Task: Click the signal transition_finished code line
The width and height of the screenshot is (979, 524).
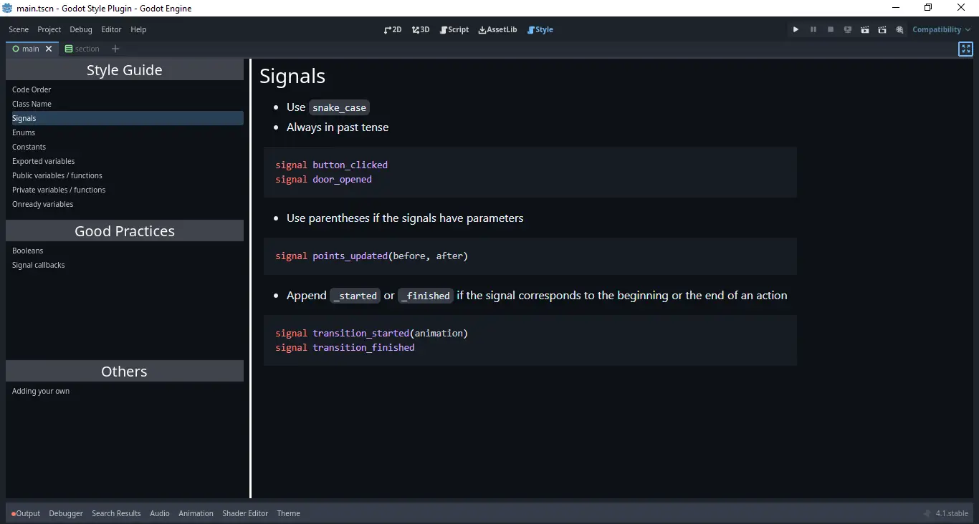Action: tap(345, 347)
